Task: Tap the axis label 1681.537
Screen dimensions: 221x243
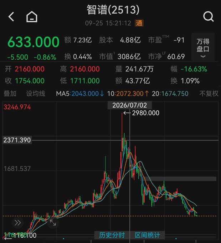Action: (17, 169)
